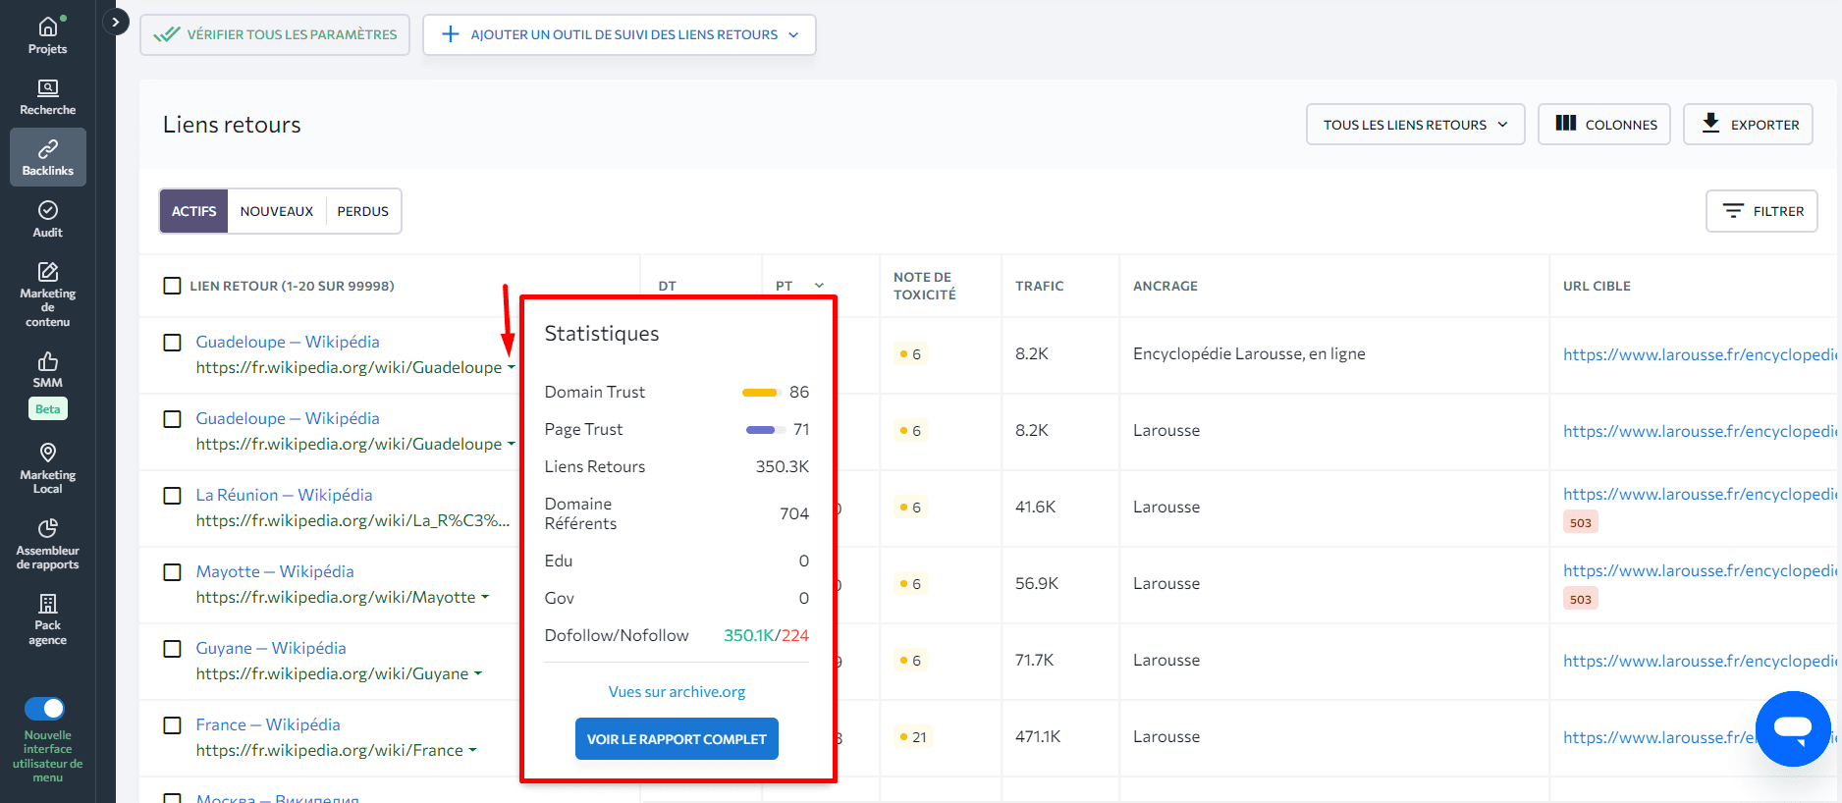
Task: Click the Colonnes columns icon
Action: coord(1566,124)
